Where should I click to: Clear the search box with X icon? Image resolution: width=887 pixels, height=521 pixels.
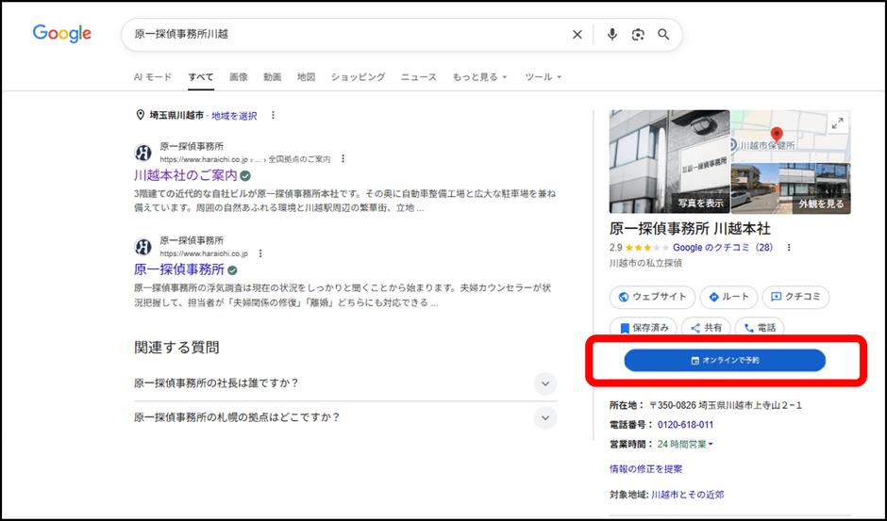[x=577, y=35]
